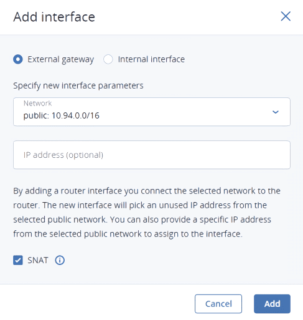Viewport: 303px width, 320px height.
Task: Click the public: 10.94.0.0/16 network value
Action: [62, 115]
